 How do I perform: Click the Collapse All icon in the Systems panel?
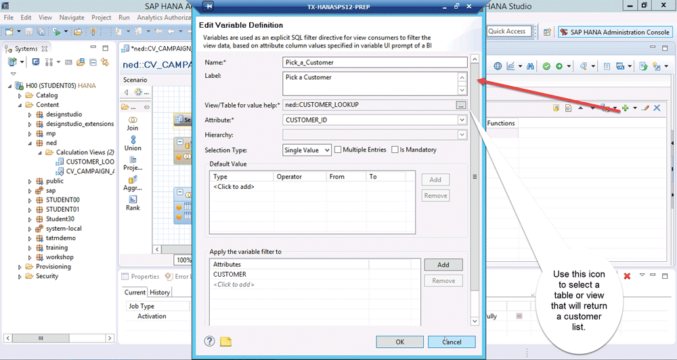pos(93,62)
